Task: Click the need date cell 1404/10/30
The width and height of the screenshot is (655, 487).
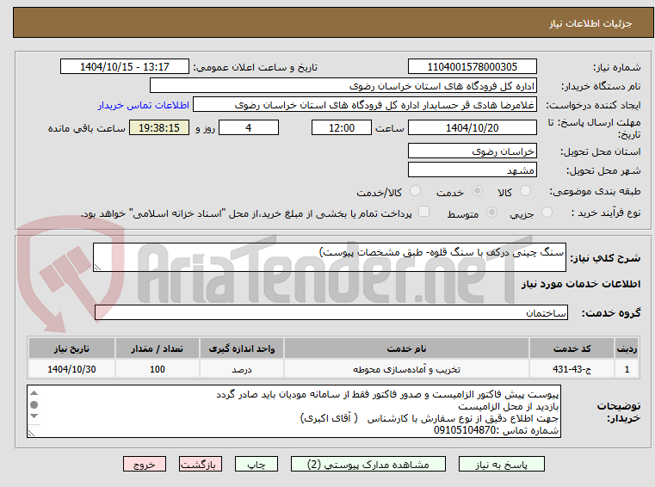Action: point(71,369)
